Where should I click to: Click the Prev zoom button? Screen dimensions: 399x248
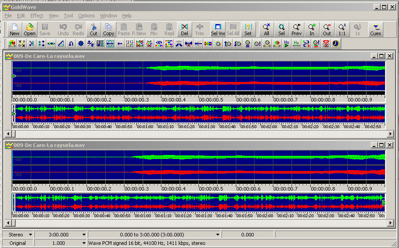(296, 29)
